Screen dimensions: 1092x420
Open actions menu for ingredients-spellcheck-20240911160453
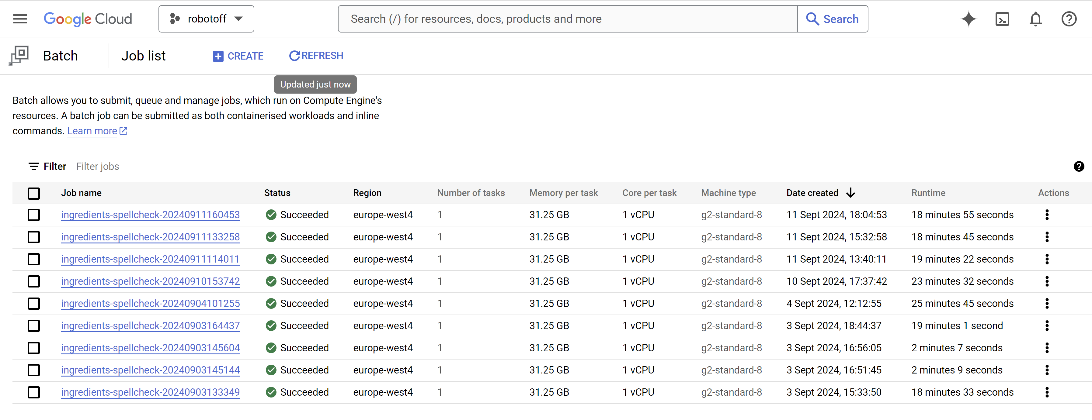click(x=1047, y=215)
